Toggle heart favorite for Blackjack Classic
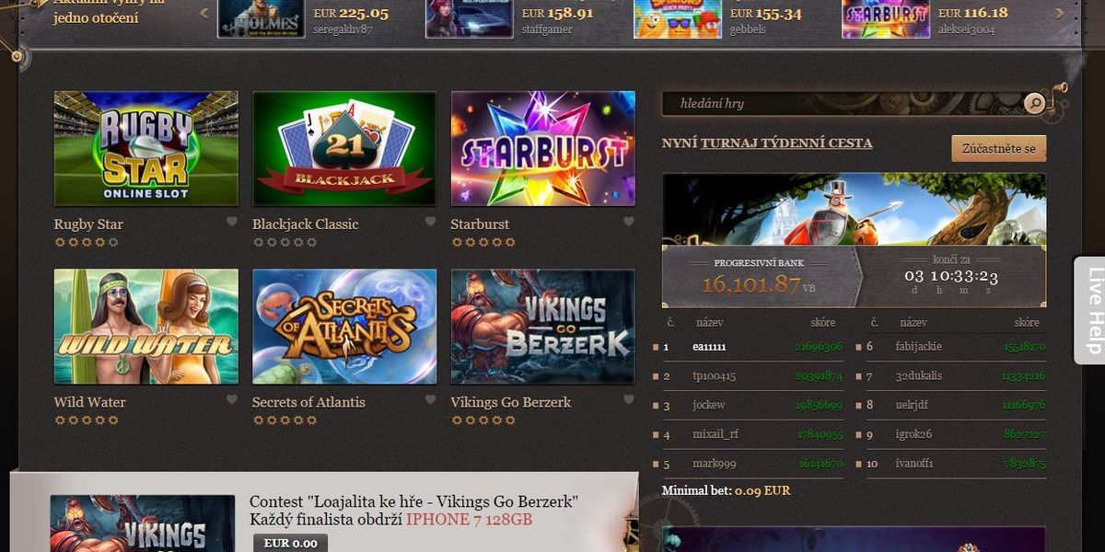 (430, 222)
